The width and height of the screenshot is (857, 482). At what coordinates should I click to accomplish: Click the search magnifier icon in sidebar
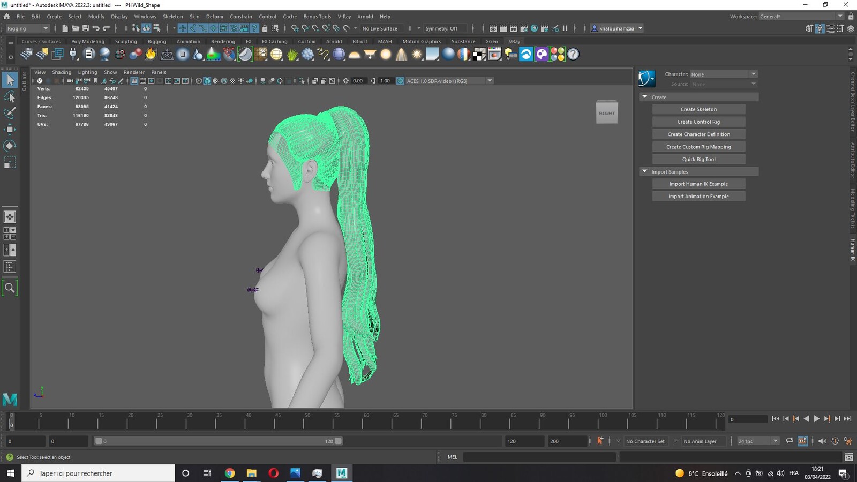coord(10,288)
